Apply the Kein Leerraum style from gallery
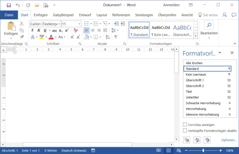239x154 pixels. [x=161, y=30]
